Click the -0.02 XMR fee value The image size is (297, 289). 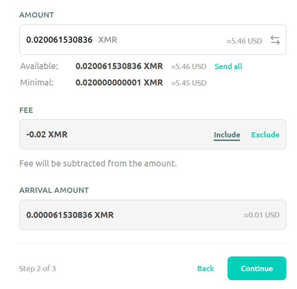(47, 135)
